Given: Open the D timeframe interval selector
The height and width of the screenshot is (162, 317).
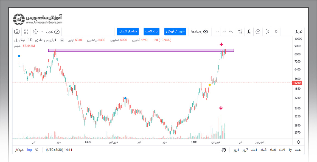Looking at the screenshot, I should point(276,32).
